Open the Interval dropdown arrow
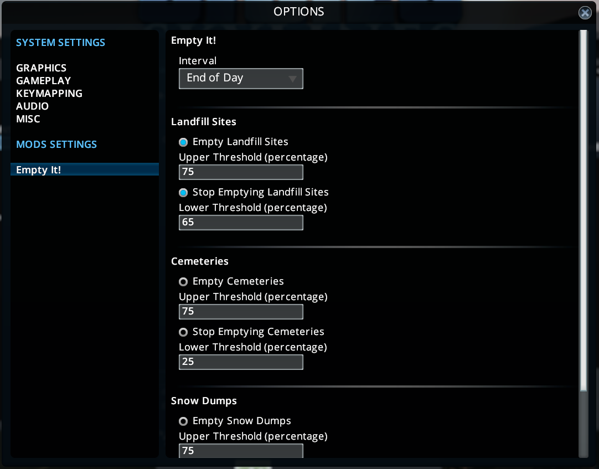The height and width of the screenshot is (469, 599). click(293, 79)
